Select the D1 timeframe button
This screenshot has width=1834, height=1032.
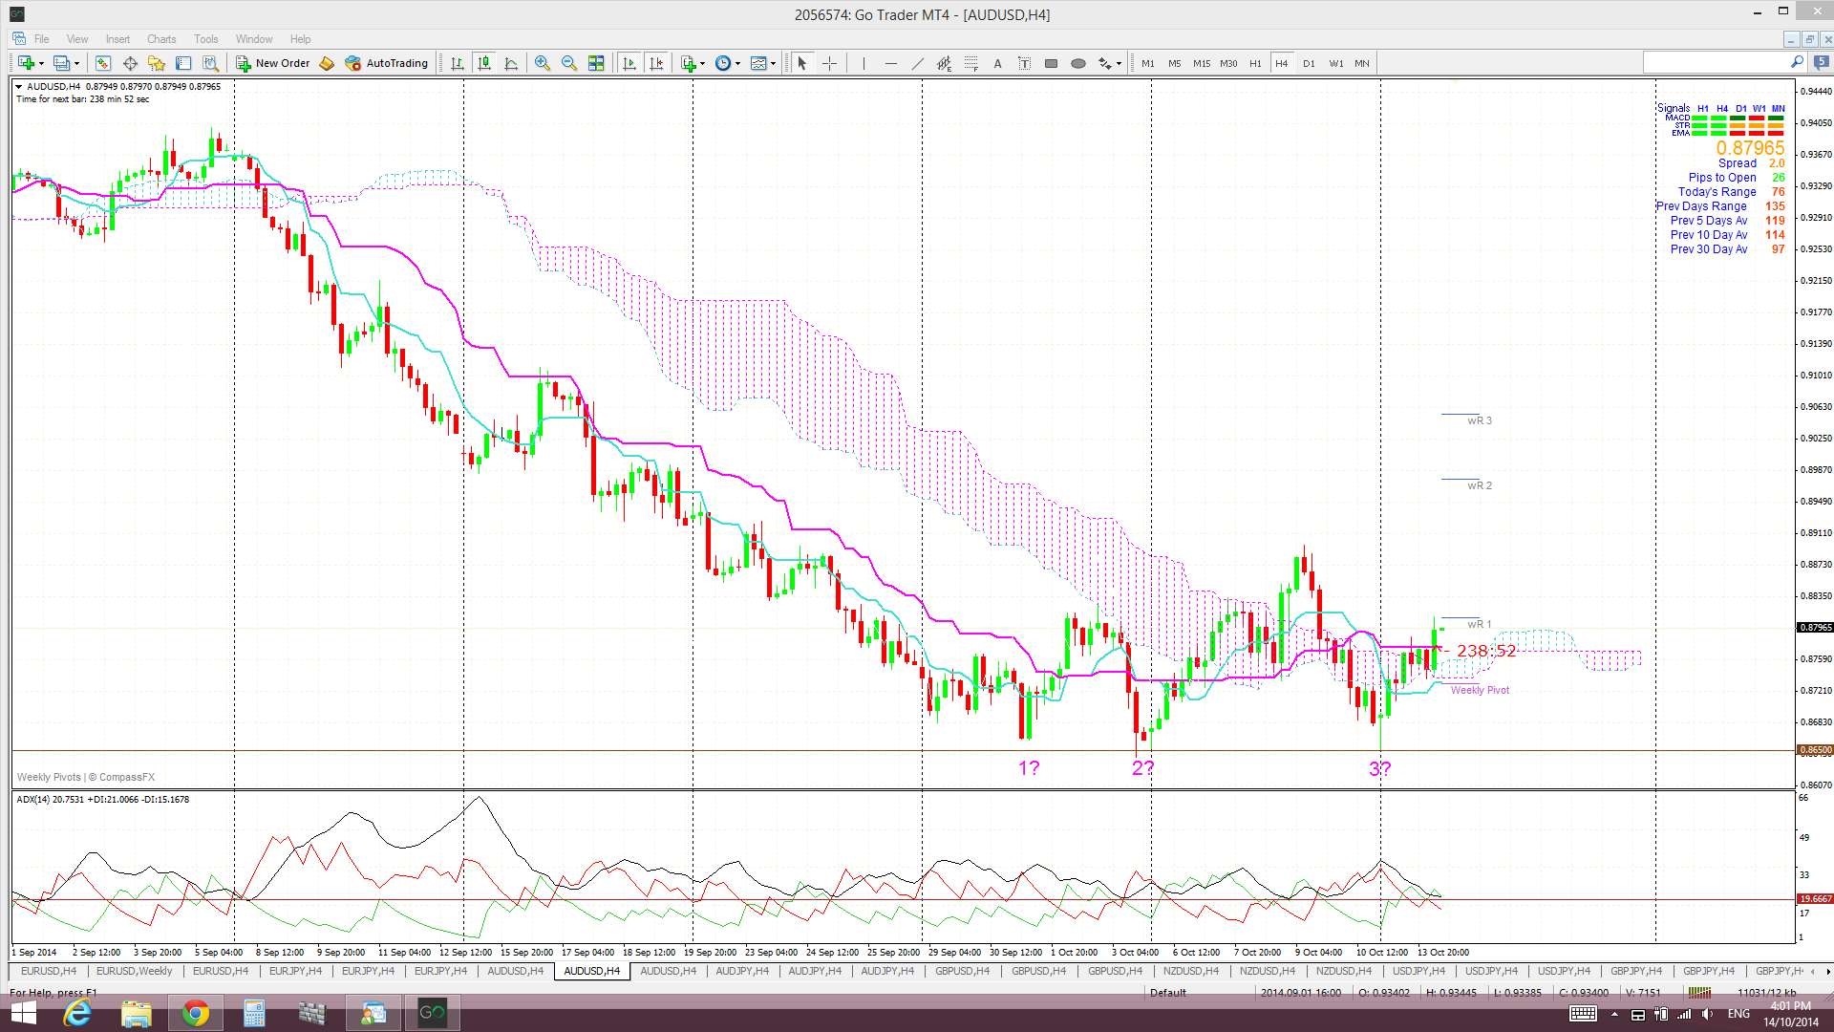(x=1309, y=63)
